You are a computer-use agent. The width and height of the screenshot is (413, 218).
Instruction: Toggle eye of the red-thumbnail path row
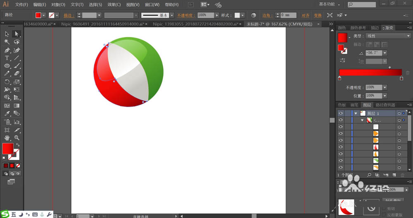(341, 147)
